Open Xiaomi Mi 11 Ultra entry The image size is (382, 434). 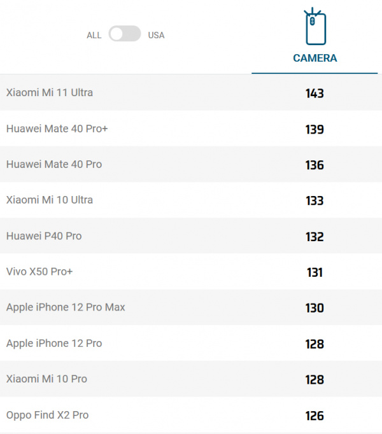pyautogui.click(x=50, y=93)
